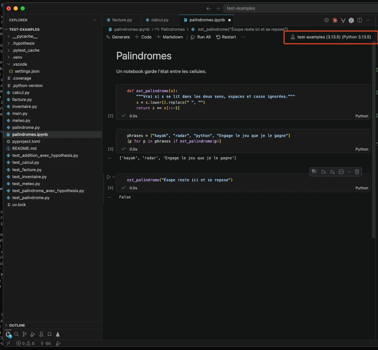Open settings.json in Explorer
The image size is (378, 350).
pyautogui.click(x=27, y=71)
